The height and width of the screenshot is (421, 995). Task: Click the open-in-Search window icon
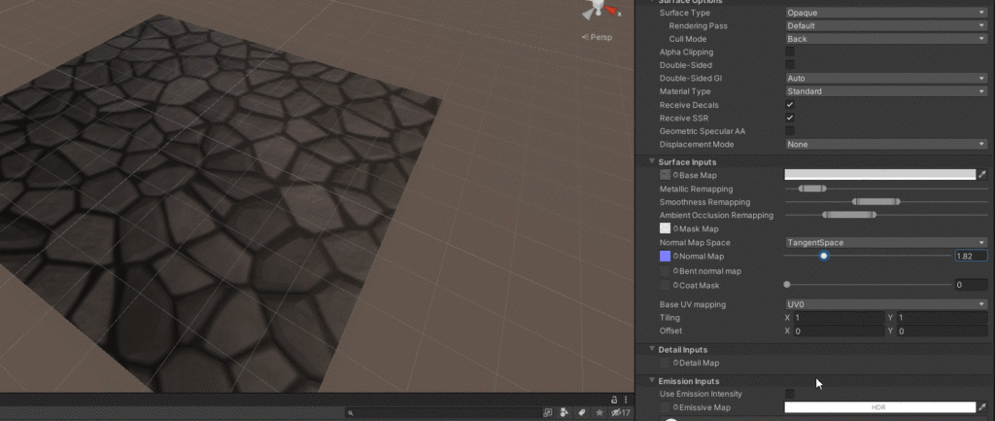[548, 413]
